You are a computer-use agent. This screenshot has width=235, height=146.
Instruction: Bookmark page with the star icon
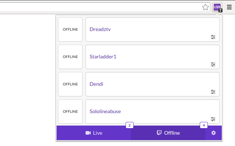click(x=206, y=7)
